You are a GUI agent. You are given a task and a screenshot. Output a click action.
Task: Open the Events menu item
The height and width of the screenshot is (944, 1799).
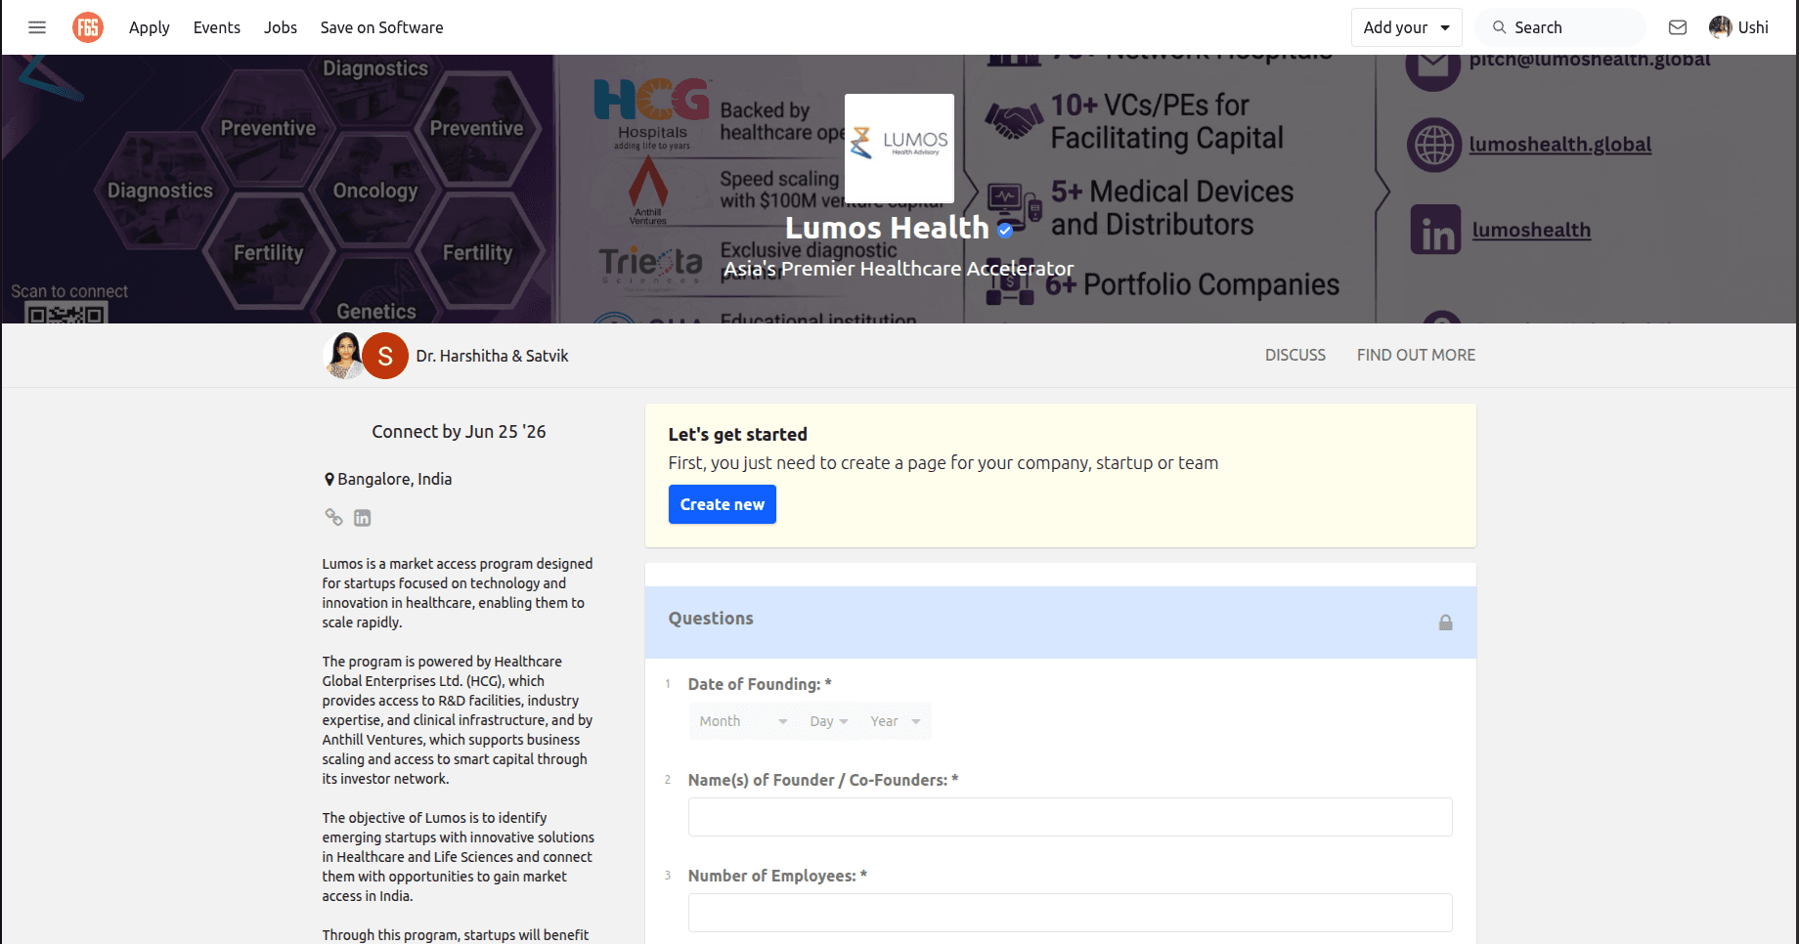tap(217, 27)
